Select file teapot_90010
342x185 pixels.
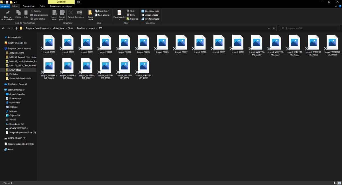(x=238, y=44)
